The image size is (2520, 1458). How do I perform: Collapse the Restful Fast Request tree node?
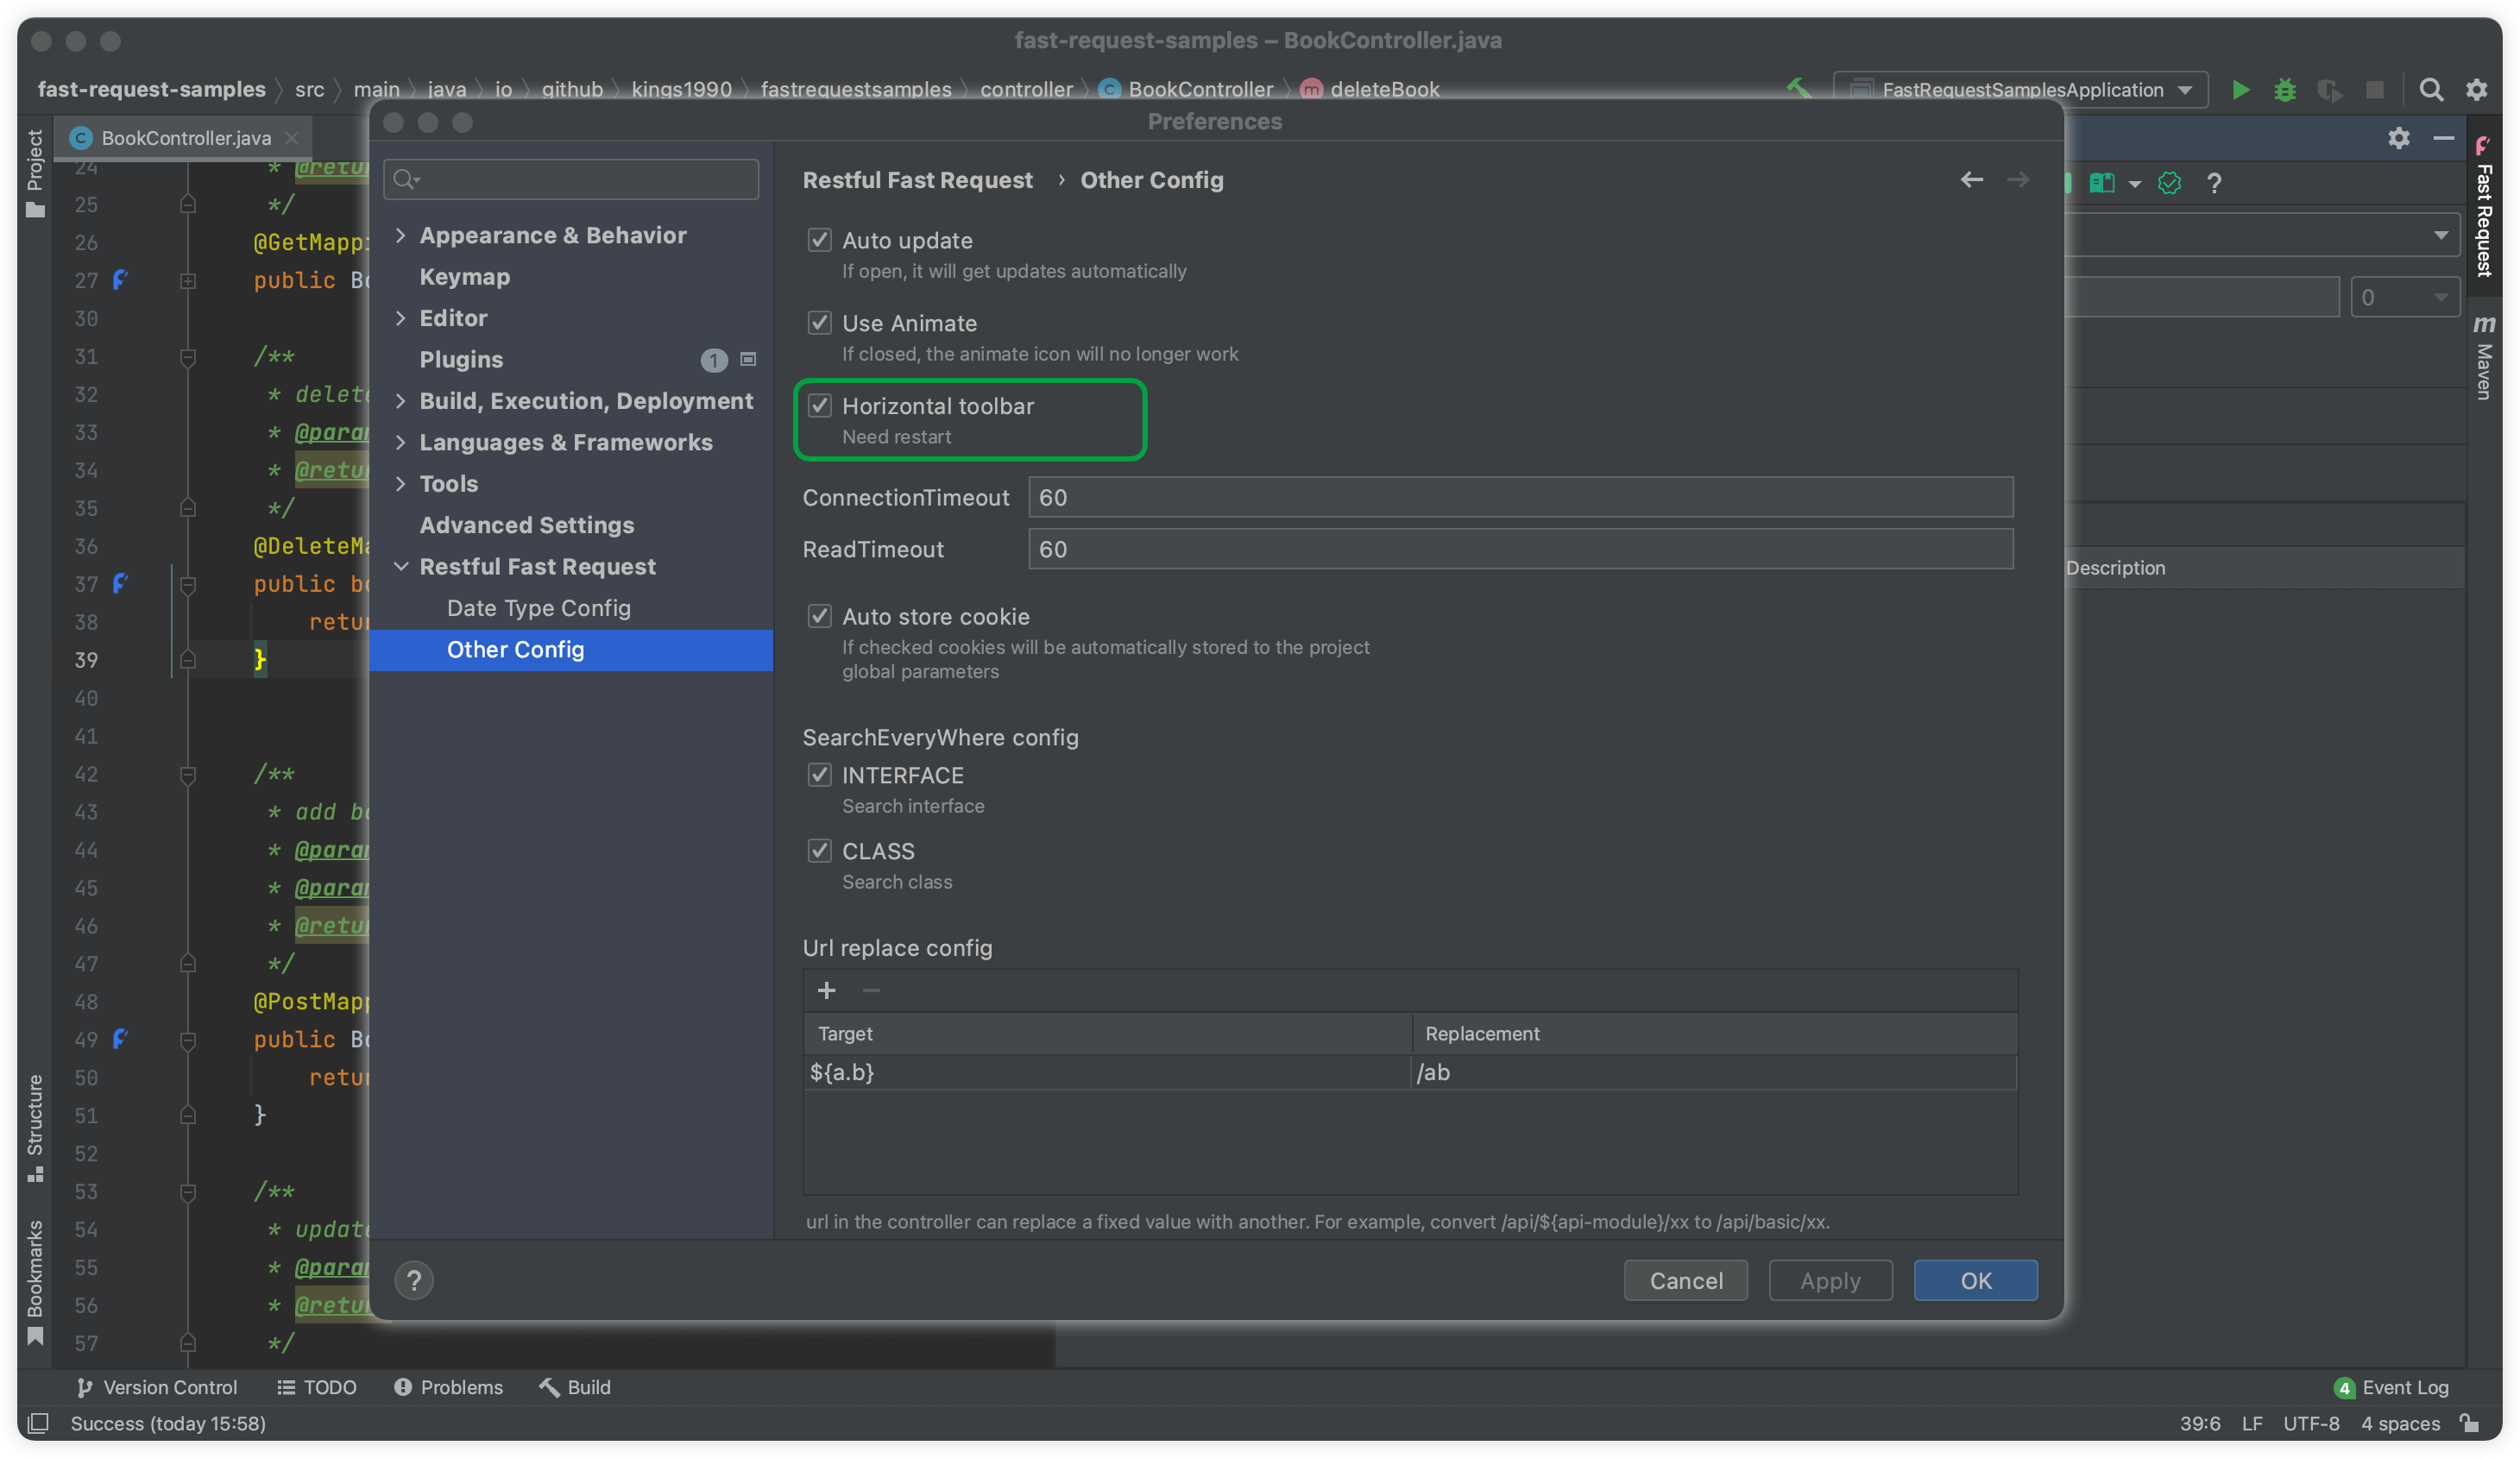[x=401, y=566]
